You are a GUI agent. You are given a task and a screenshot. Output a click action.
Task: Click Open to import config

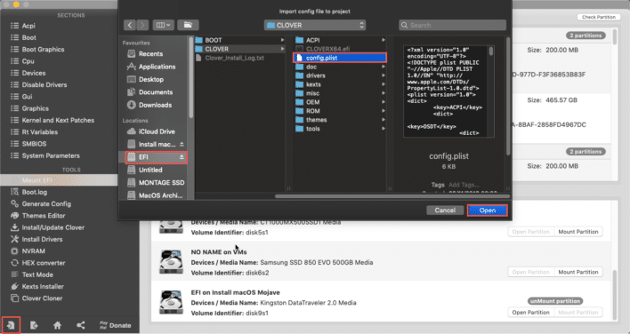[488, 211]
